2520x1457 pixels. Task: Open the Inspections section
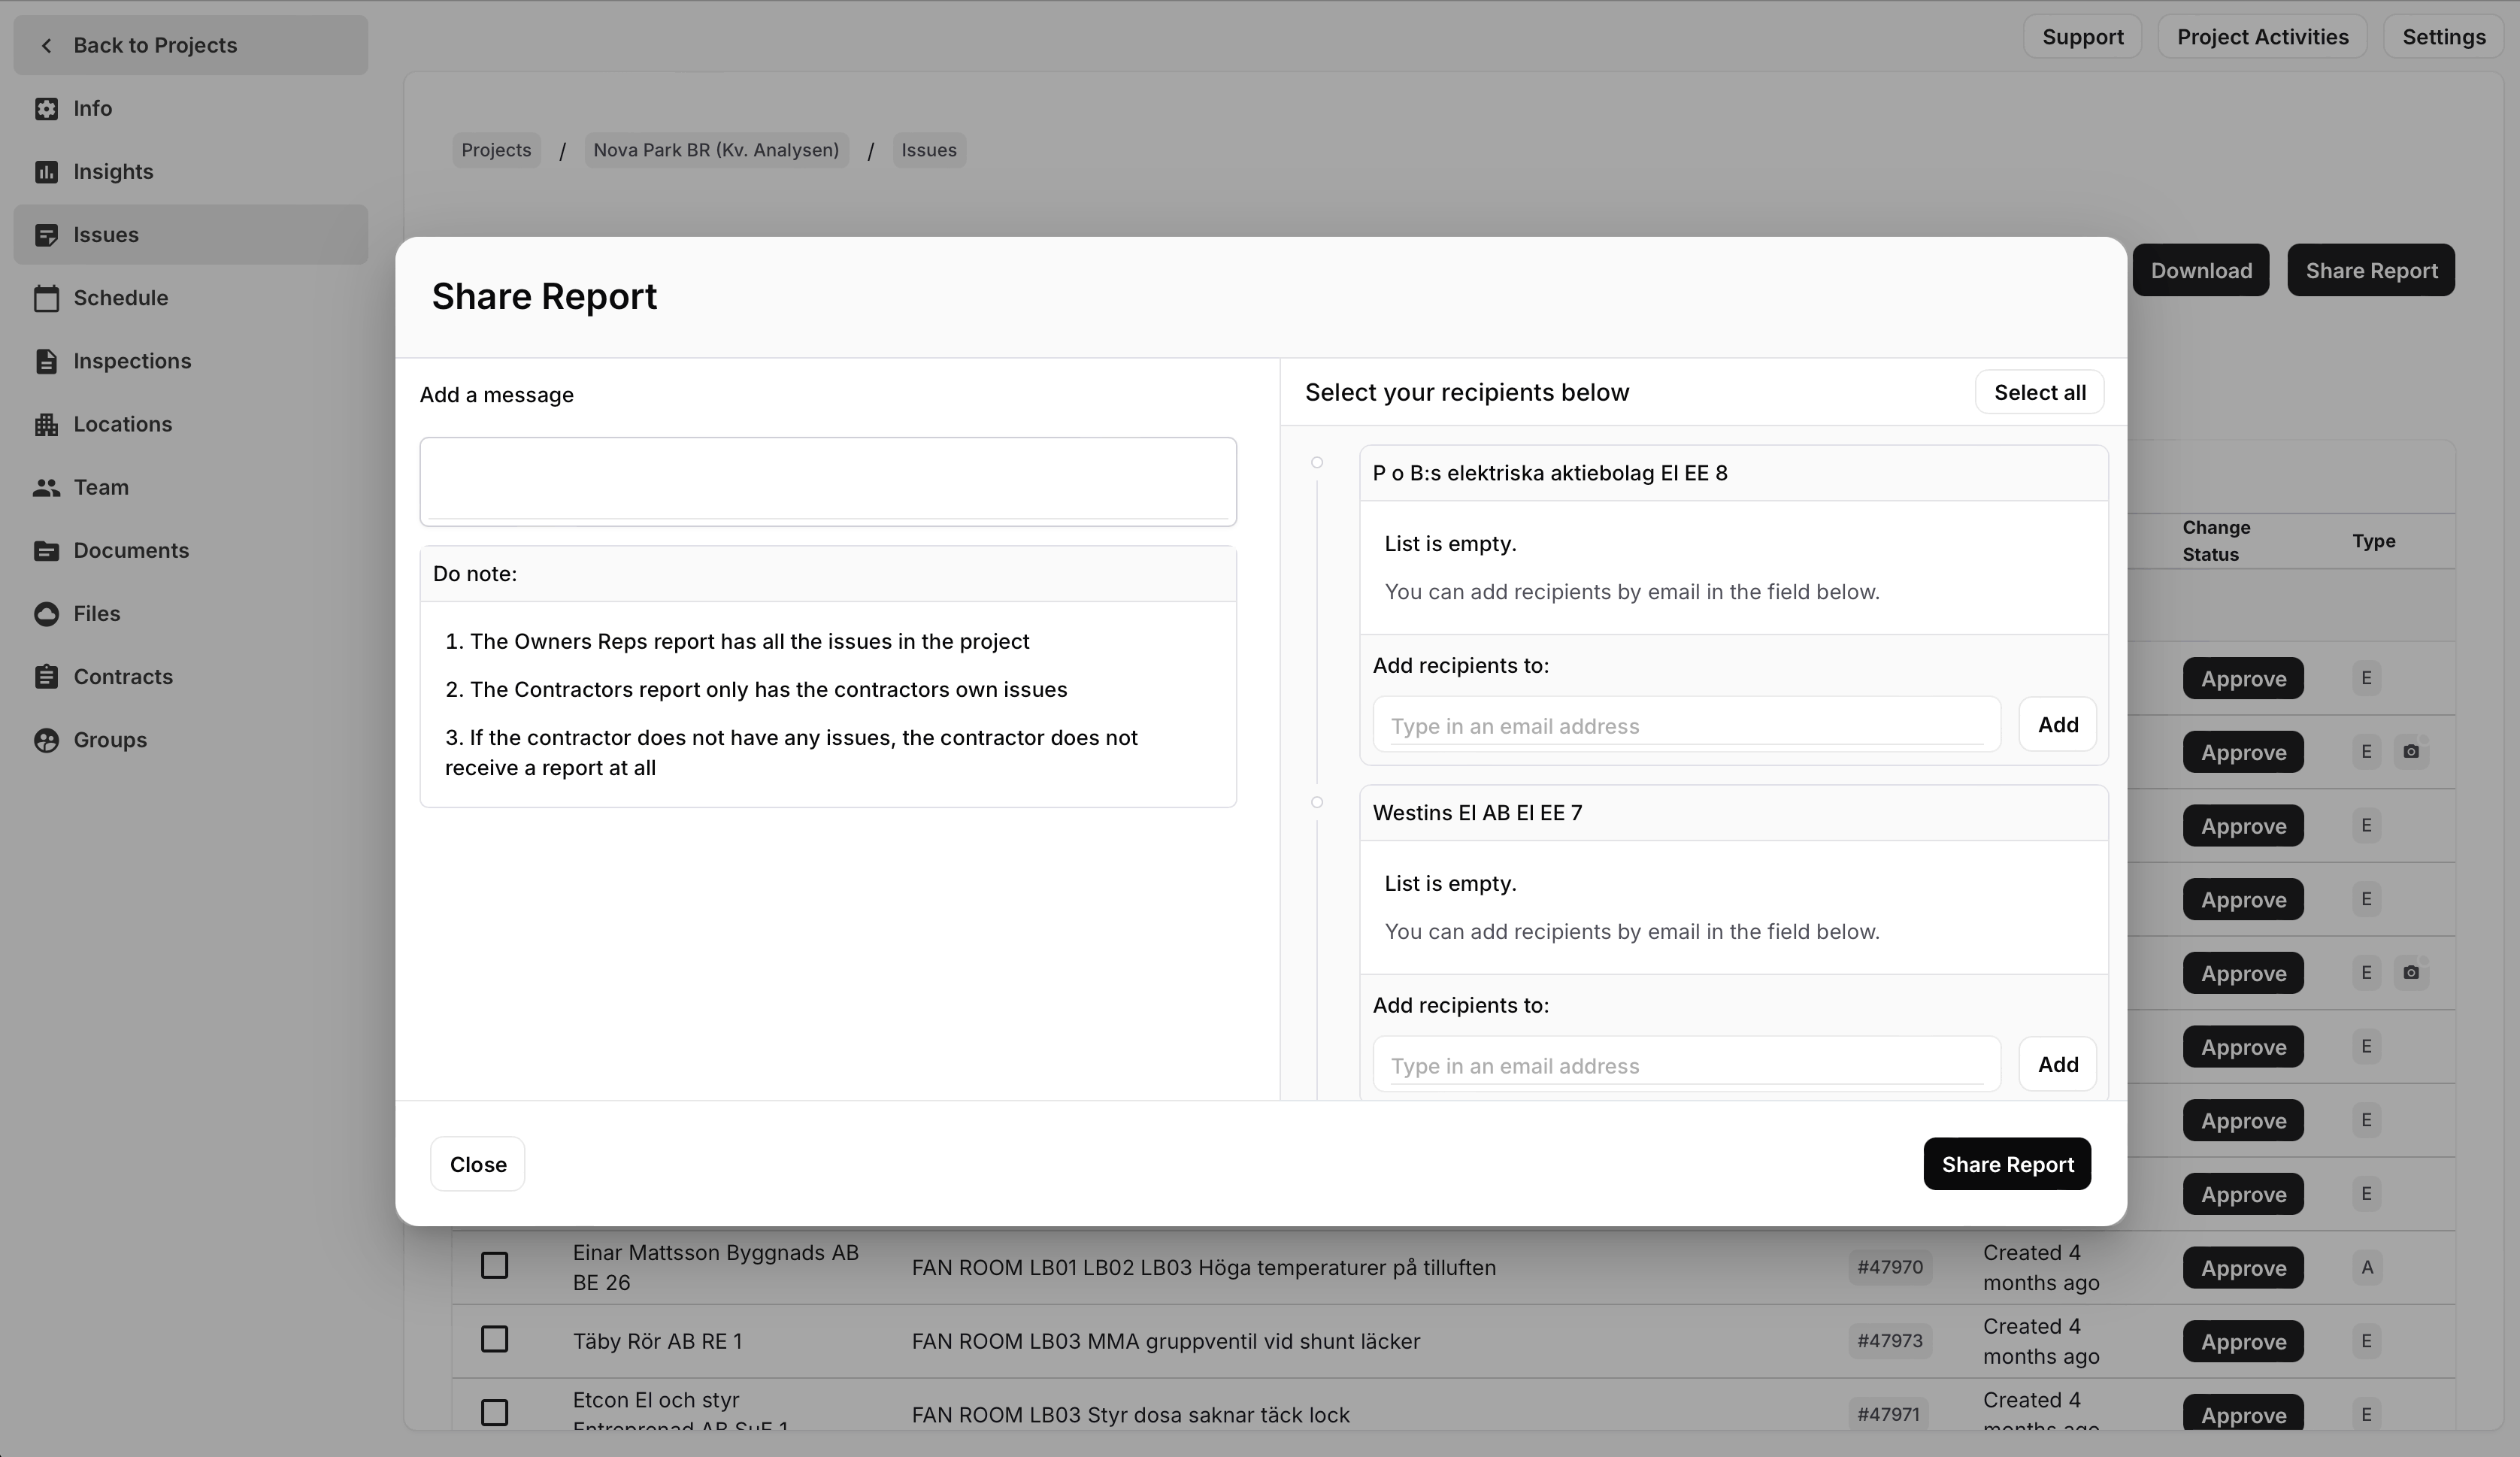[x=132, y=361]
